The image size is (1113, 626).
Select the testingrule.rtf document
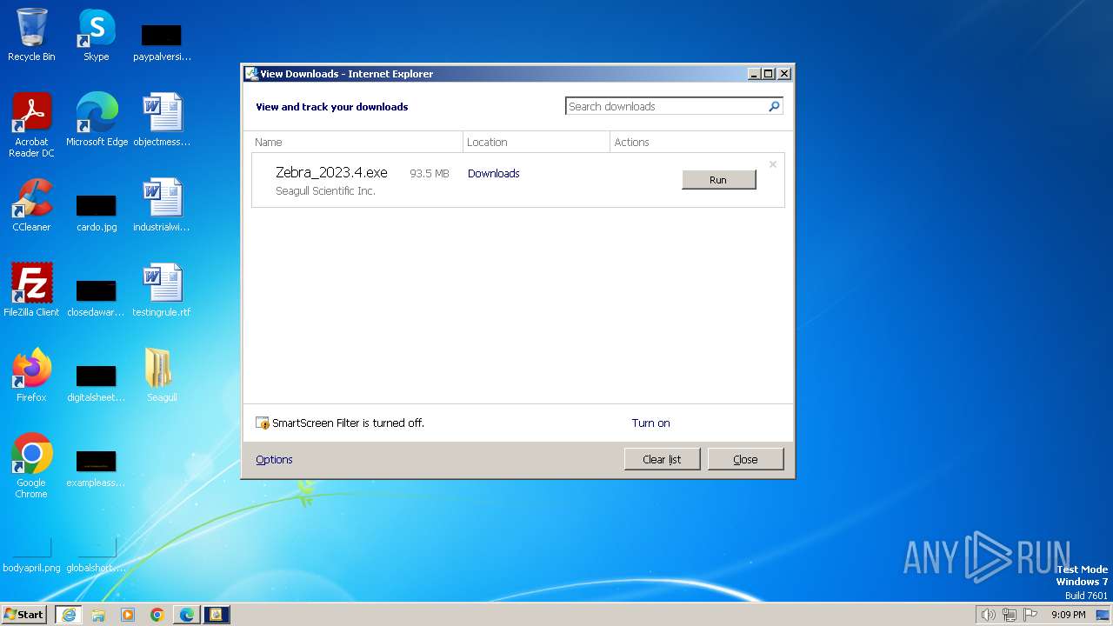pos(162,290)
